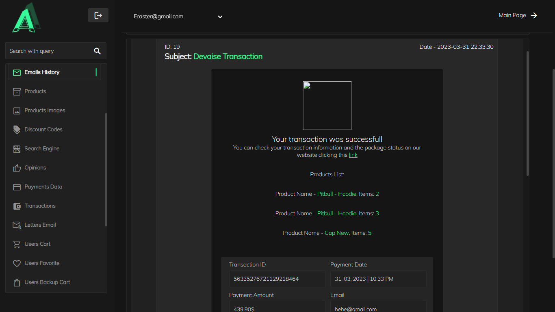Click the Products Images picture icon
The width and height of the screenshot is (555, 312).
pos(17,110)
